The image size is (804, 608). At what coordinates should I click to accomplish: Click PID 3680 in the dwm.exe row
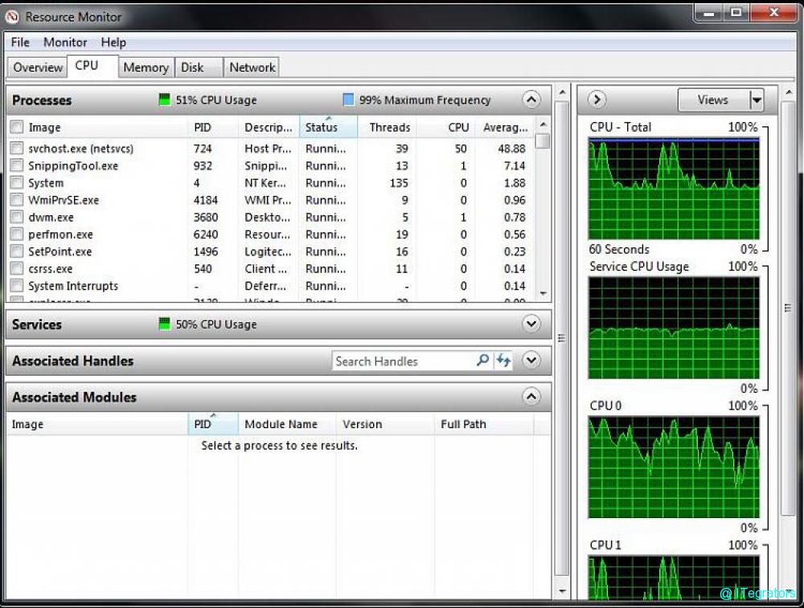(x=206, y=217)
